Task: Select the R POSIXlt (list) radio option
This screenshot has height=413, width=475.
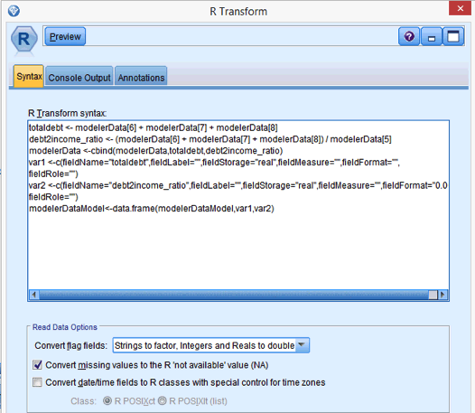Action: click(x=162, y=401)
